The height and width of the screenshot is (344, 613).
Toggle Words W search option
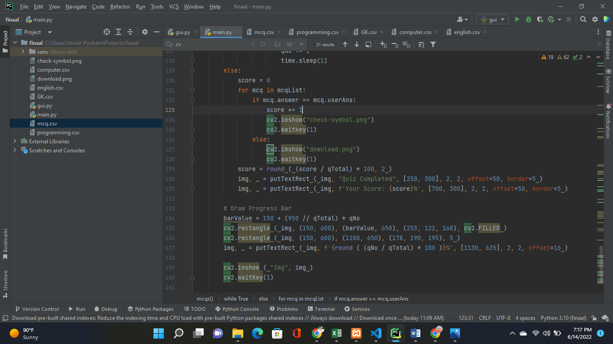[289, 44]
